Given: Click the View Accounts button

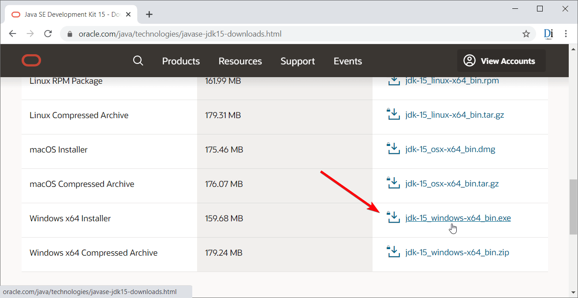Looking at the screenshot, I should coord(501,61).
